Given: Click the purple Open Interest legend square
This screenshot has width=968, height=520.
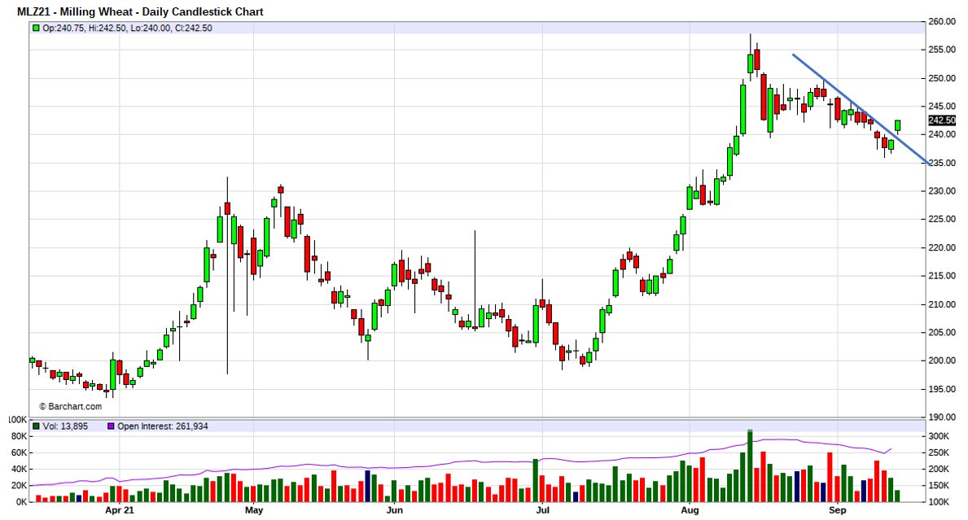Looking at the screenshot, I should tap(111, 426).
